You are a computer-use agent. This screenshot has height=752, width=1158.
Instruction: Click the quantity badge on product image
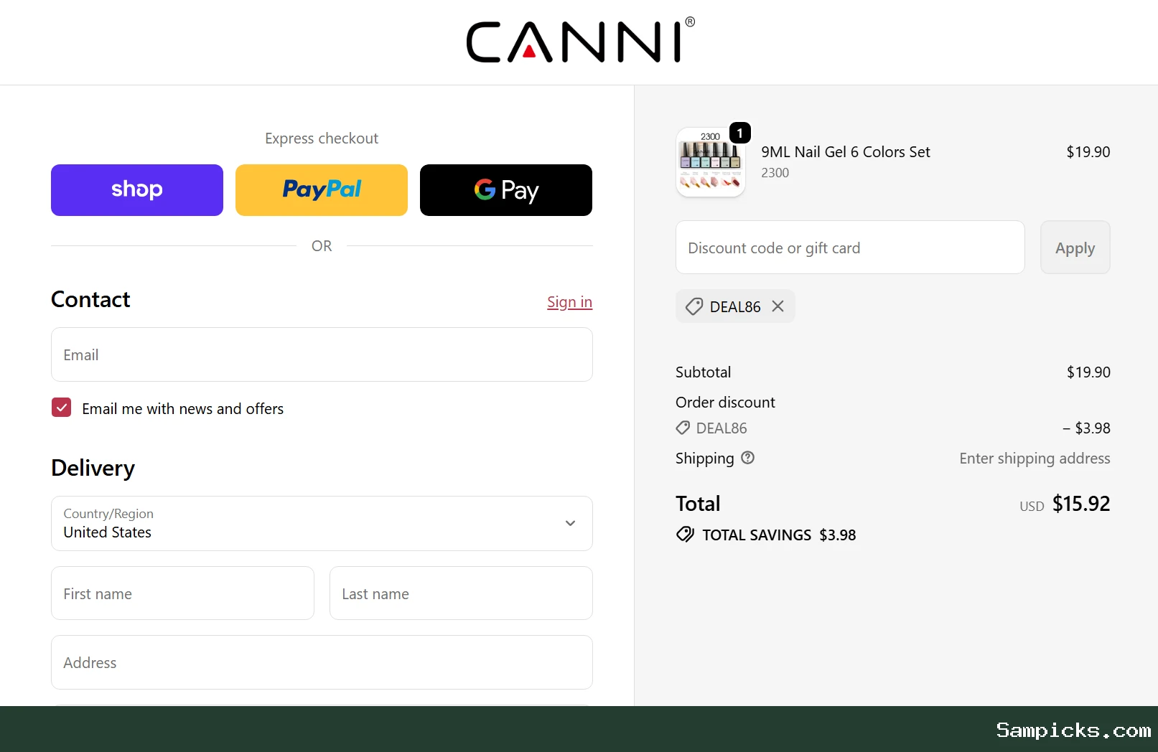[740, 133]
